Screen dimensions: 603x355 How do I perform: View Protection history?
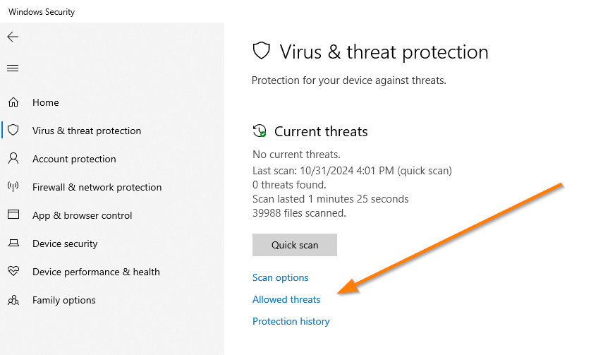291,321
